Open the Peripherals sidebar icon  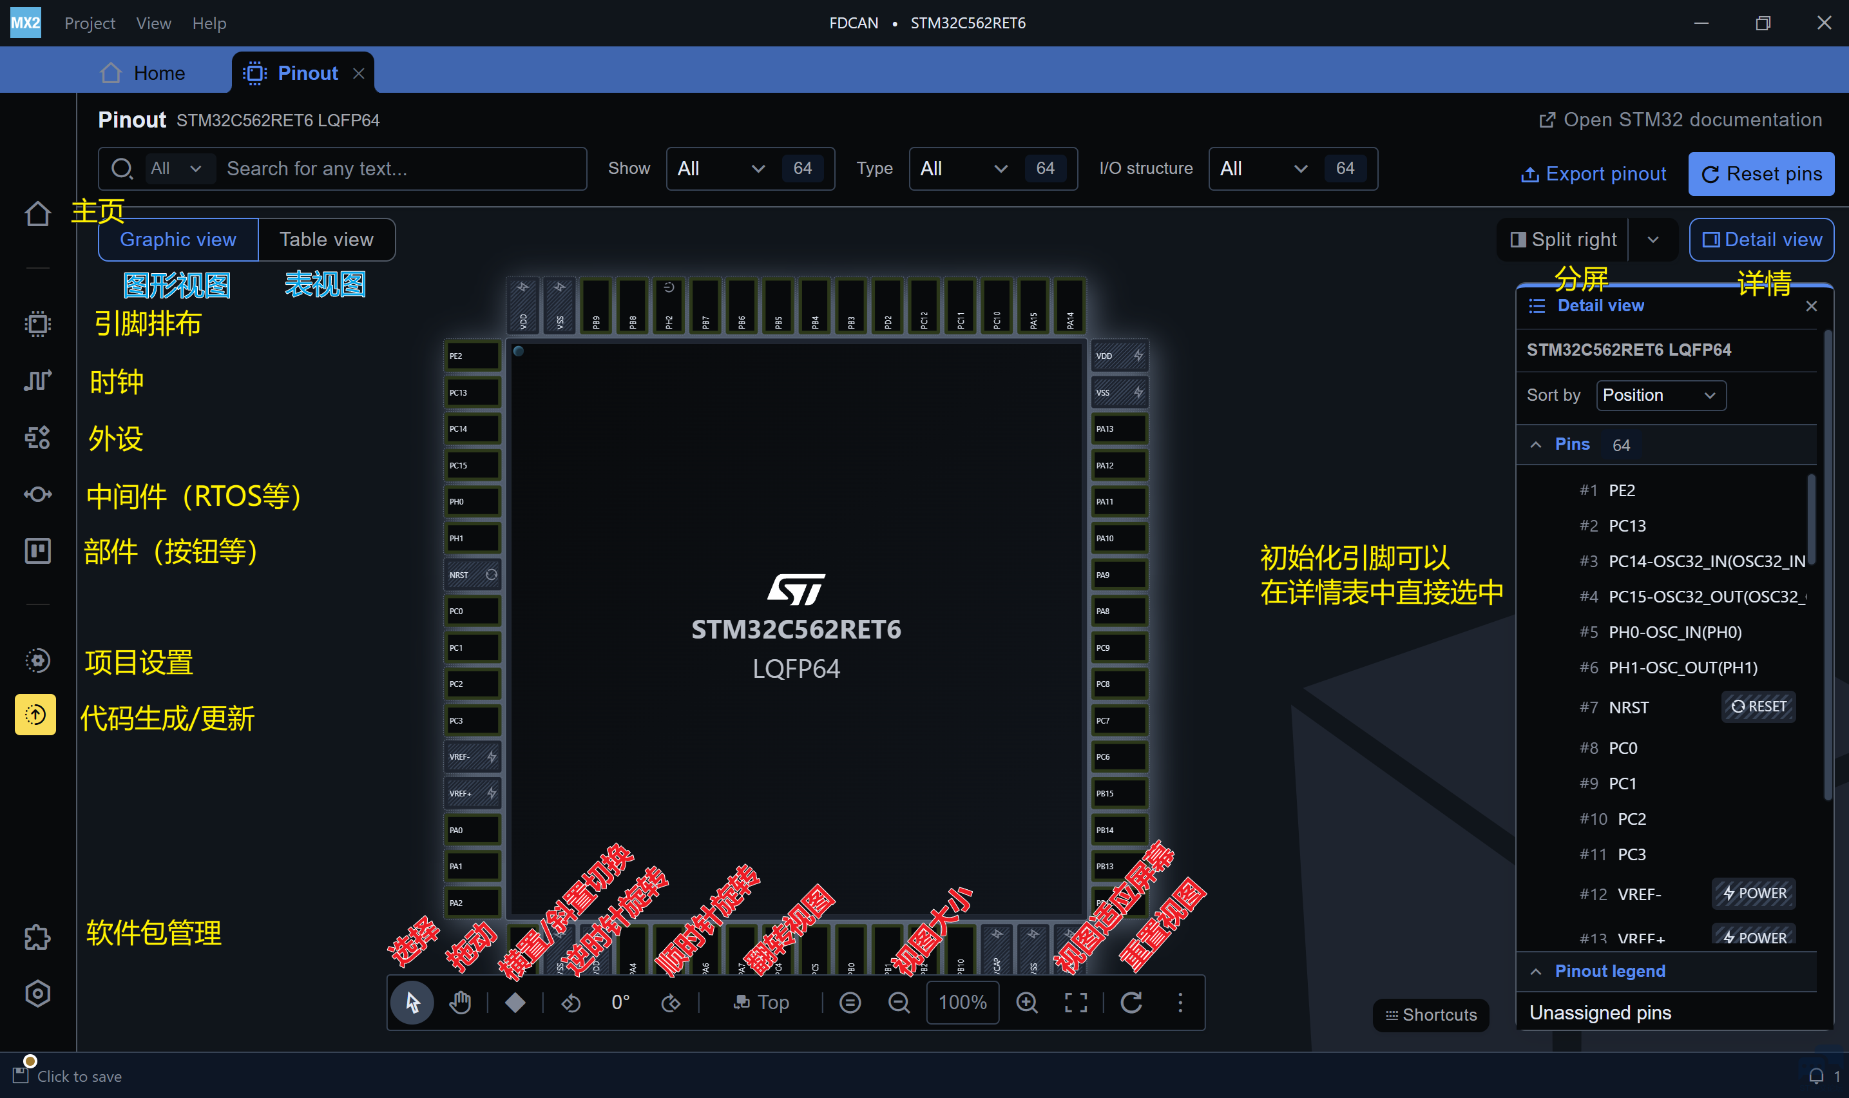tap(37, 438)
